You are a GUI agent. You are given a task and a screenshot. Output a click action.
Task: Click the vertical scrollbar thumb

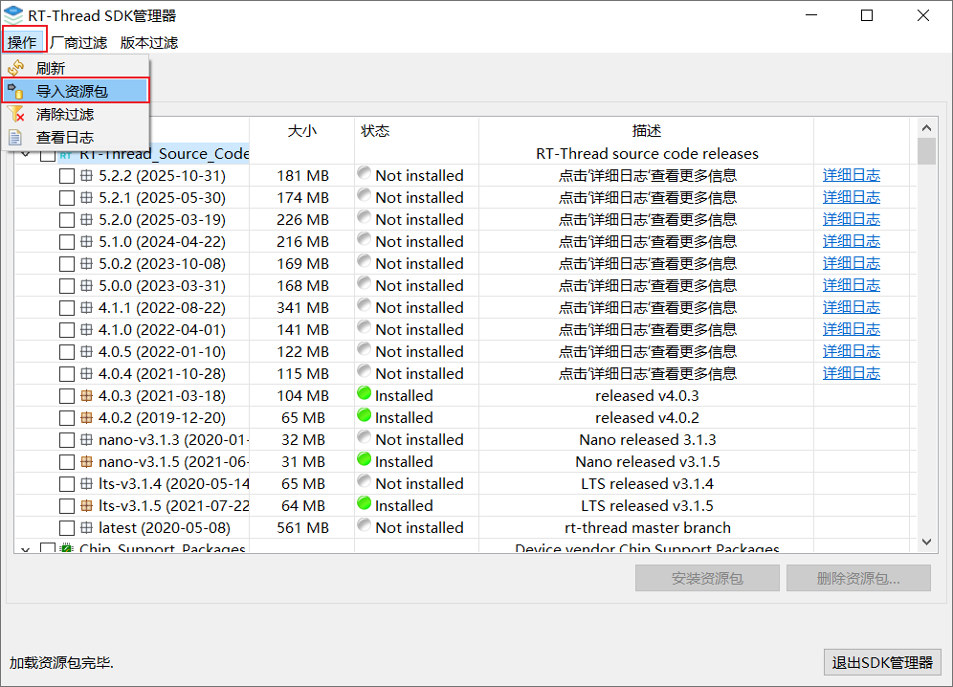tap(926, 151)
